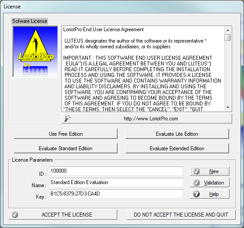Click the 'Sofware License' group label
The width and height of the screenshot is (244, 228).
(29, 21)
